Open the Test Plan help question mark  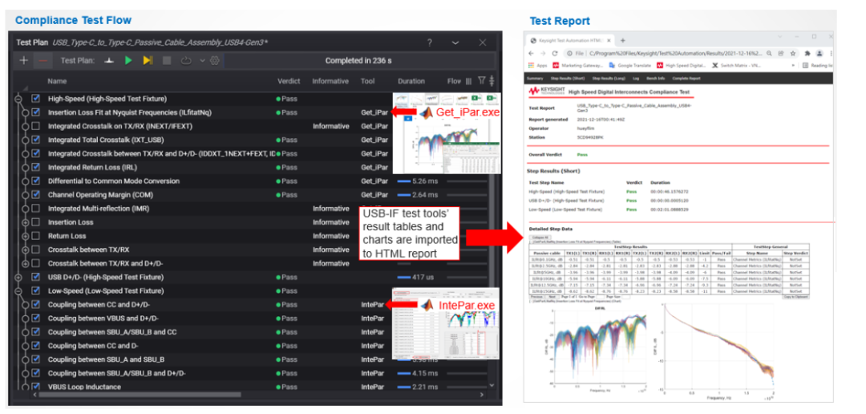click(x=429, y=43)
